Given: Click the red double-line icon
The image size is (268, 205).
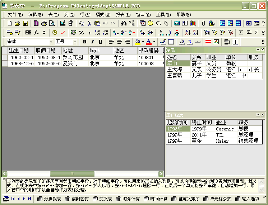Looking at the screenshot, I should pos(208,42).
